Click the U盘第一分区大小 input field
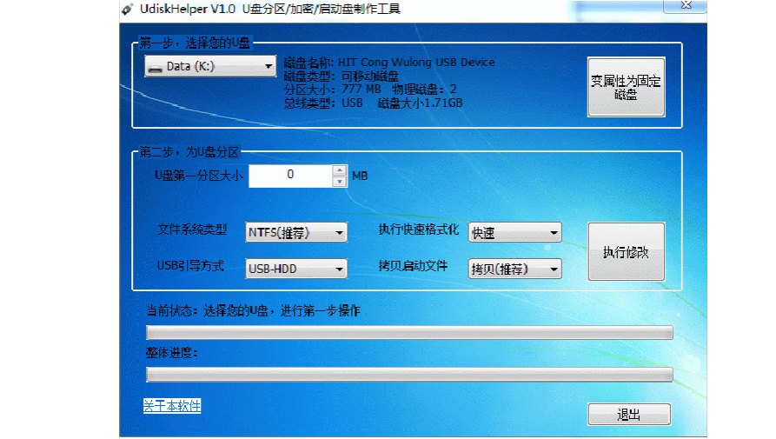Image resolution: width=776 pixels, height=439 pixels. pos(290,176)
